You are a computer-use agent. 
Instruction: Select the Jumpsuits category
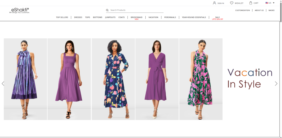pyautogui.click(x=110, y=17)
